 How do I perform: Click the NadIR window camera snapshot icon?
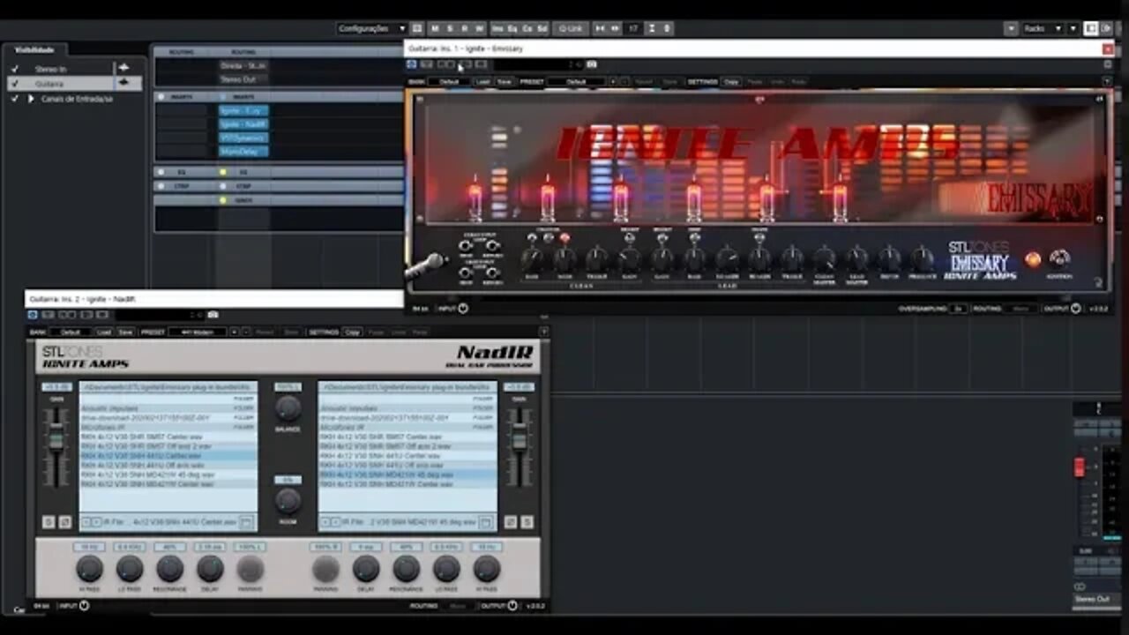(213, 315)
